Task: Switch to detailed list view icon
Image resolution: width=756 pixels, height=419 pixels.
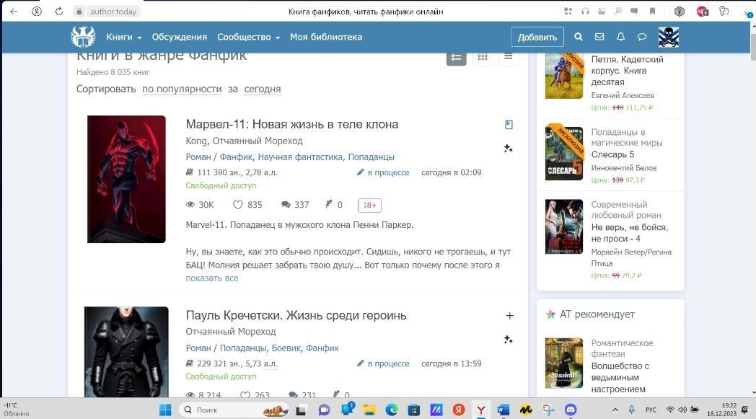Action: coord(456,57)
